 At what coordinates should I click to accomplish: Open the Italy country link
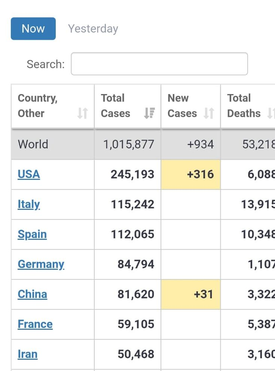click(29, 204)
